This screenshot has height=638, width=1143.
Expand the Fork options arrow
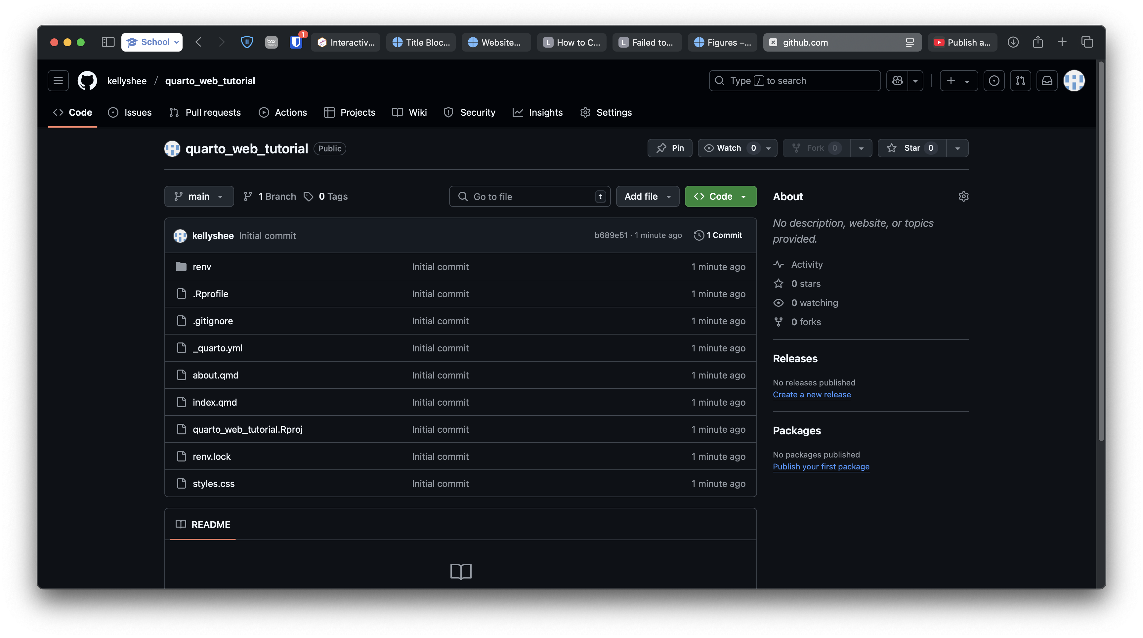point(861,148)
